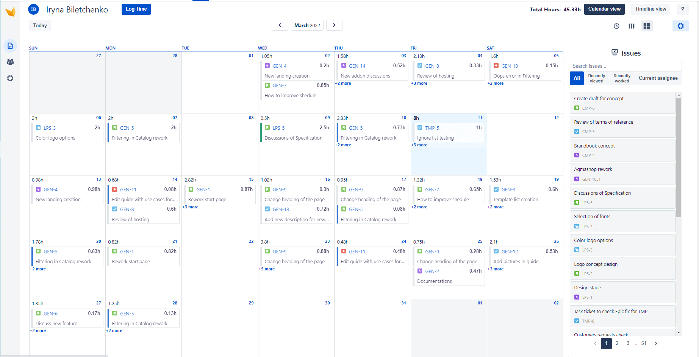Open the Teams section via people icon
This screenshot has height=357, width=699.
(10, 62)
